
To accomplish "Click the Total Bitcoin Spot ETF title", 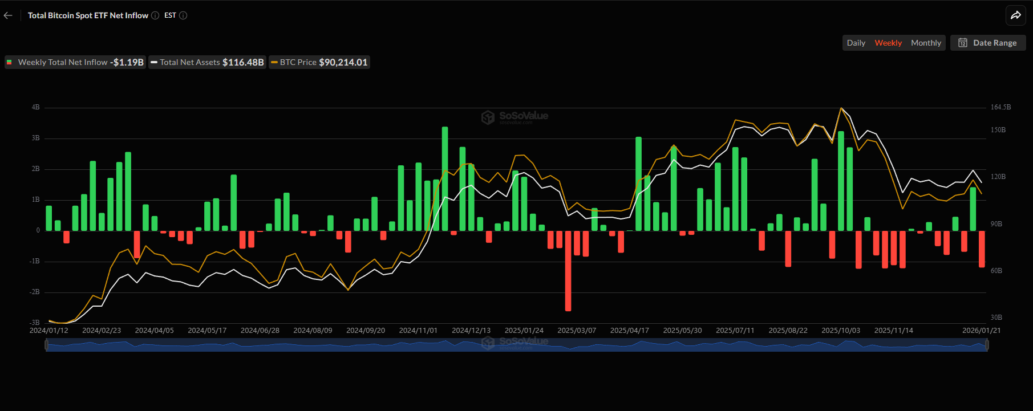I will pyautogui.click(x=88, y=15).
